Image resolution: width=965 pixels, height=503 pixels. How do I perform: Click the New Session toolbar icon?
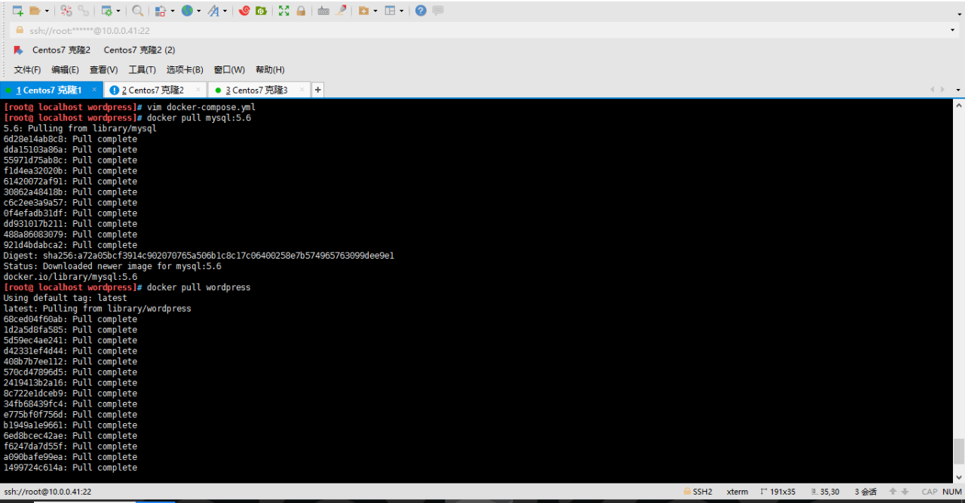pos(17,11)
